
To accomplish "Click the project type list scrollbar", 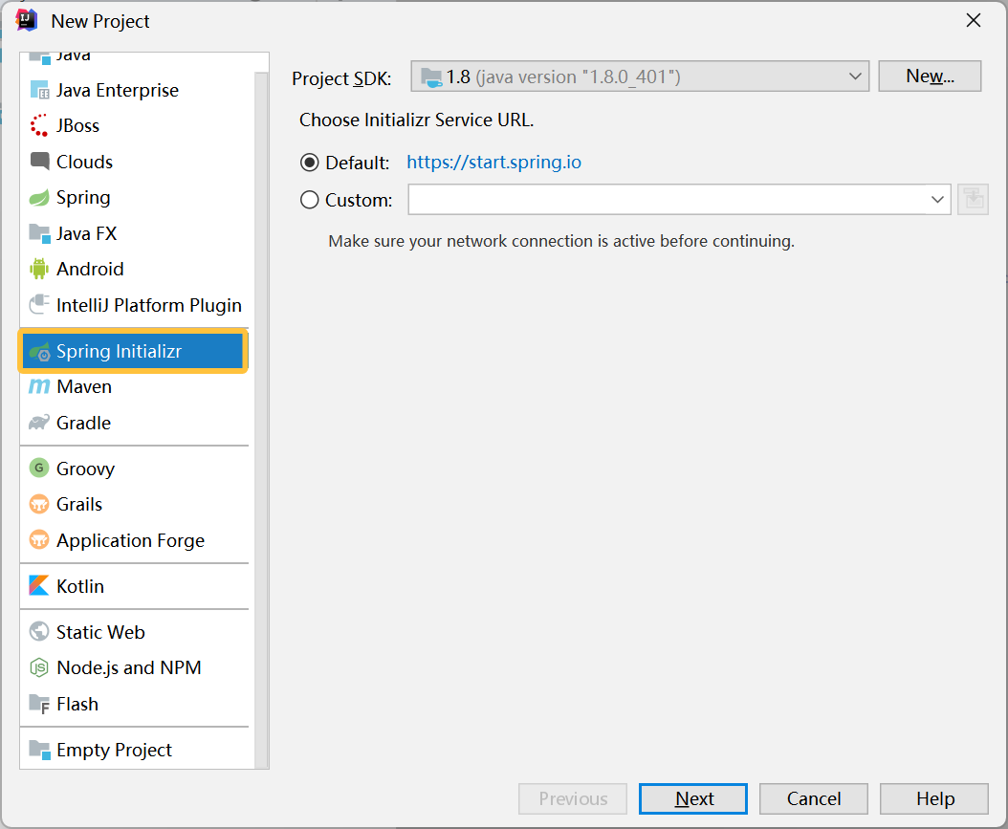I will [x=261, y=419].
